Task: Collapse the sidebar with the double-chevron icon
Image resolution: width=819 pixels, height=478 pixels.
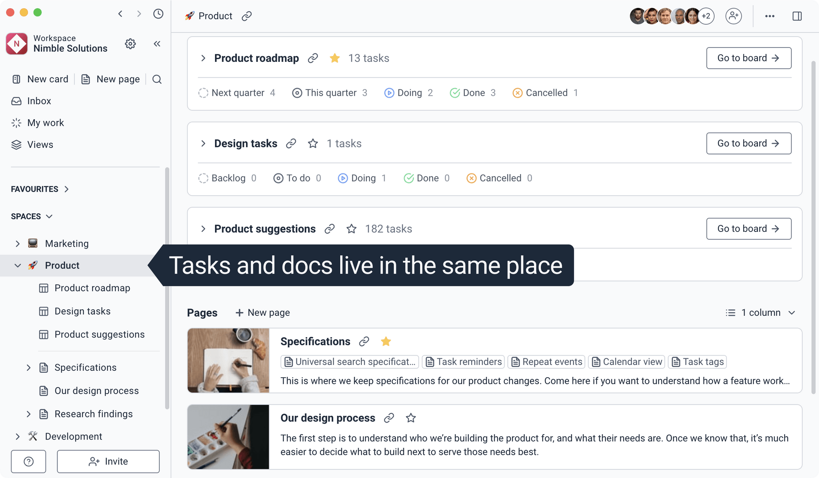Action: [x=157, y=44]
